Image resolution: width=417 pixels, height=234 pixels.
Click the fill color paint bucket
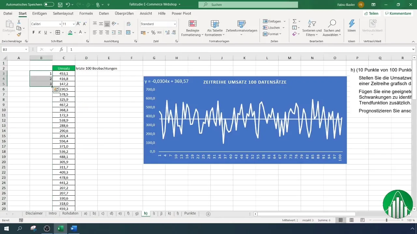click(x=70, y=32)
